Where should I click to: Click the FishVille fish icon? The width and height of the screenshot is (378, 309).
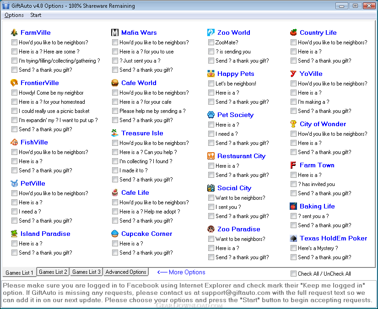click(14, 142)
